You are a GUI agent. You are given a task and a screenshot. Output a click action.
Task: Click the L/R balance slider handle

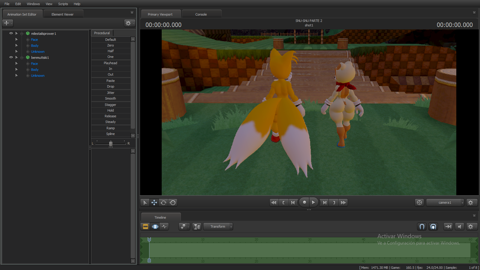(x=111, y=144)
